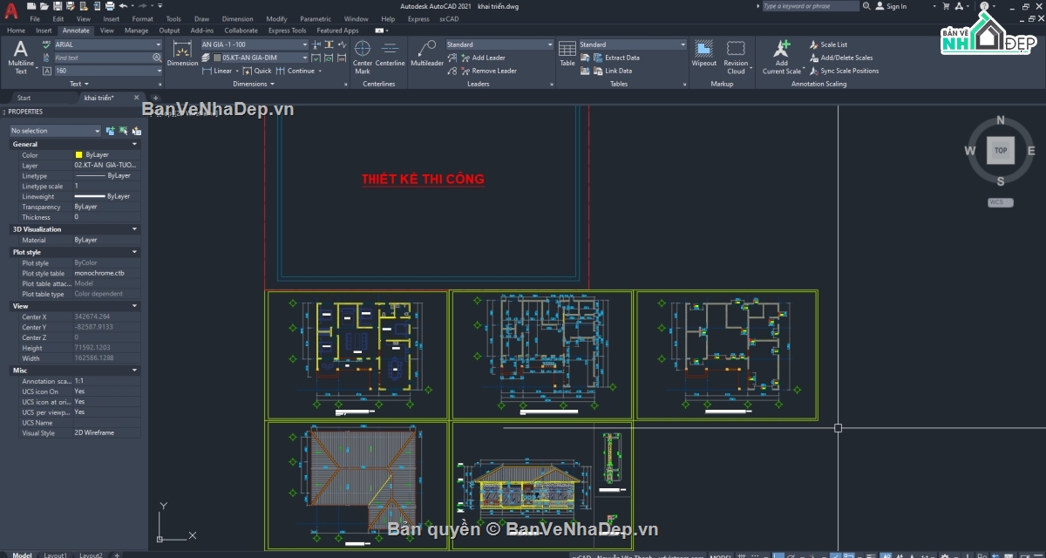1046x558 pixels.
Task: Switch to the Annotate ribbon tab
Action: [76, 30]
